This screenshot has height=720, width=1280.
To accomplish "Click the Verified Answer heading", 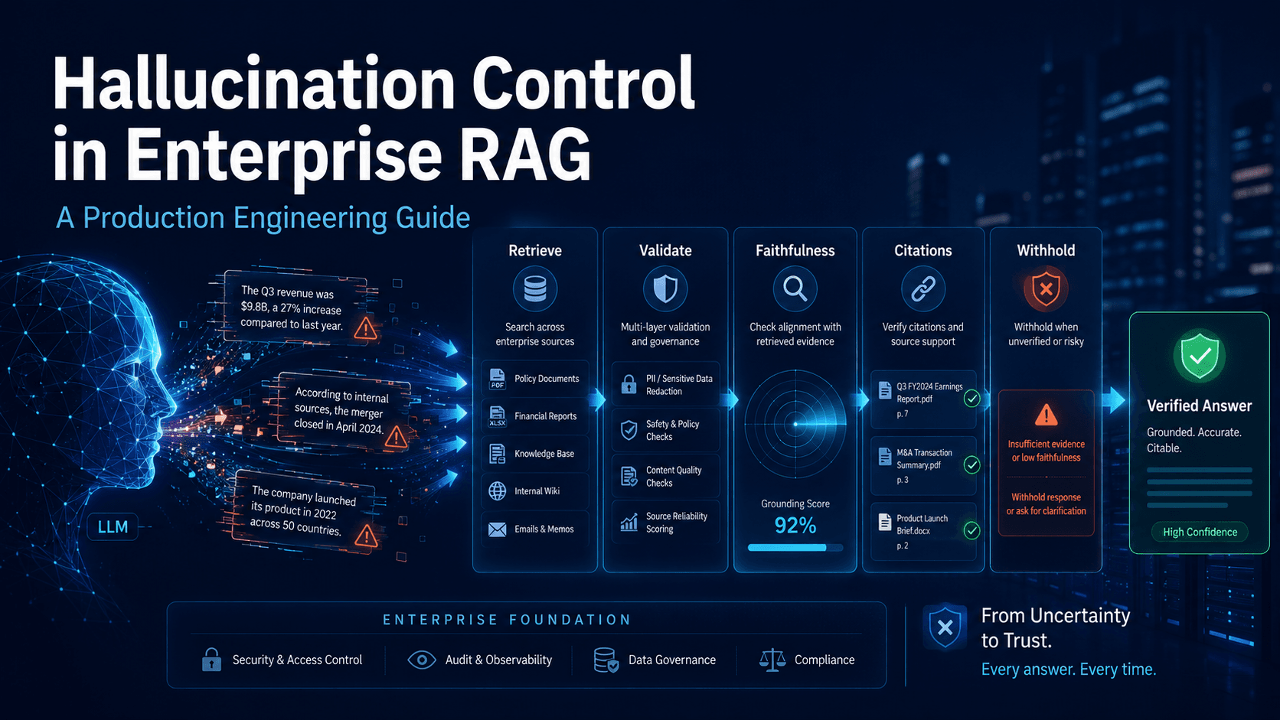I will point(1199,406).
